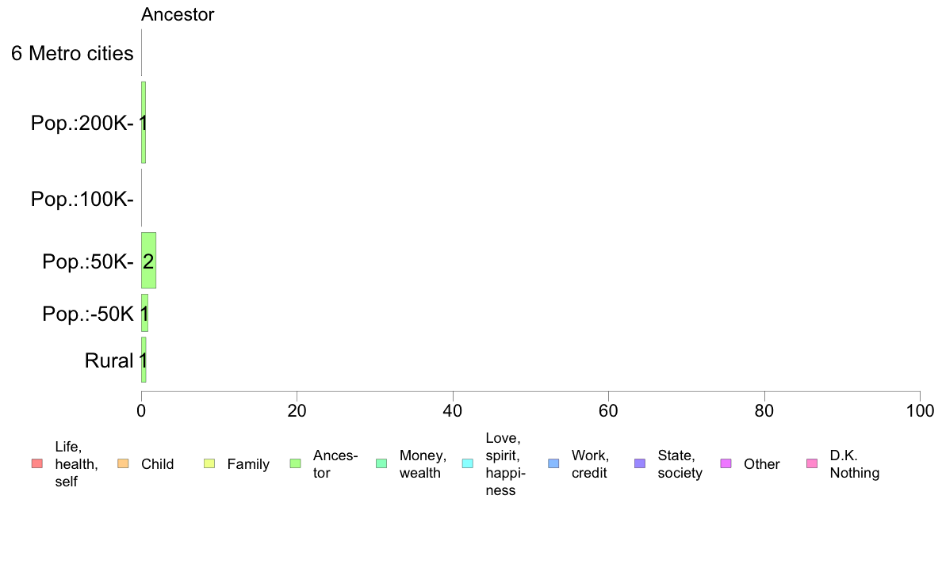Select the Pop.:-50K green bar
The height and width of the screenshot is (583, 942).
tap(145, 313)
